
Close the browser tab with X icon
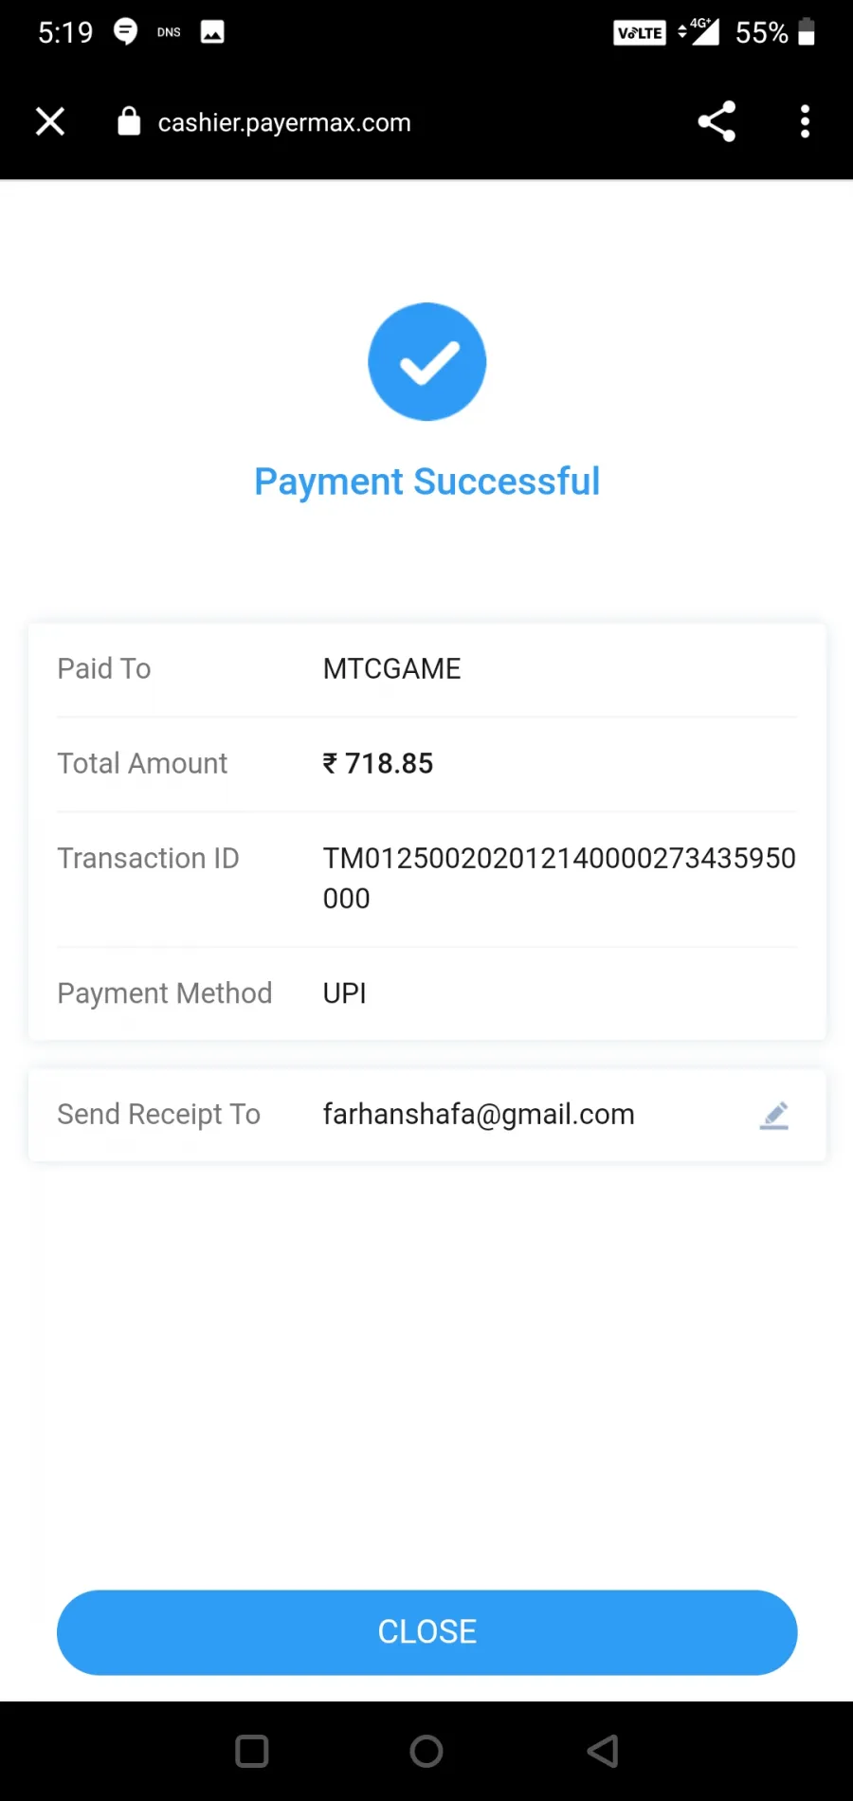[50, 121]
